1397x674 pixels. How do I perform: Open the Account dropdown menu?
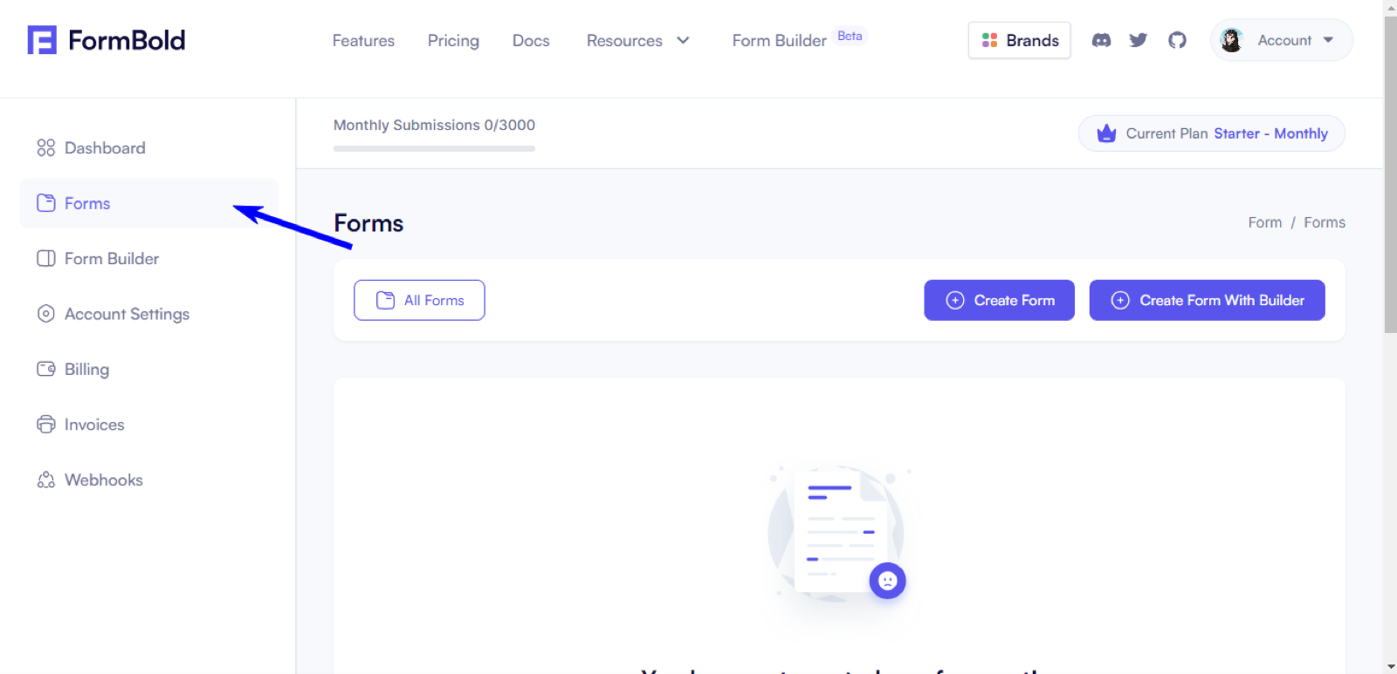(x=1282, y=40)
